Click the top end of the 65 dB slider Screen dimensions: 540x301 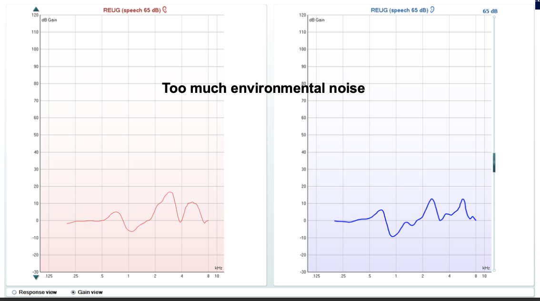click(494, 17)
